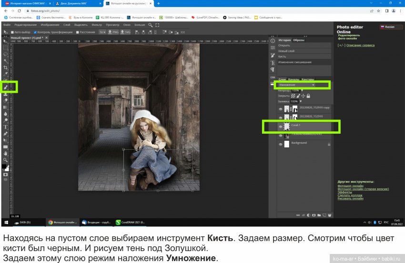
Task: Select Слой 1 layer thumbnail
Action: click(287, 127)
